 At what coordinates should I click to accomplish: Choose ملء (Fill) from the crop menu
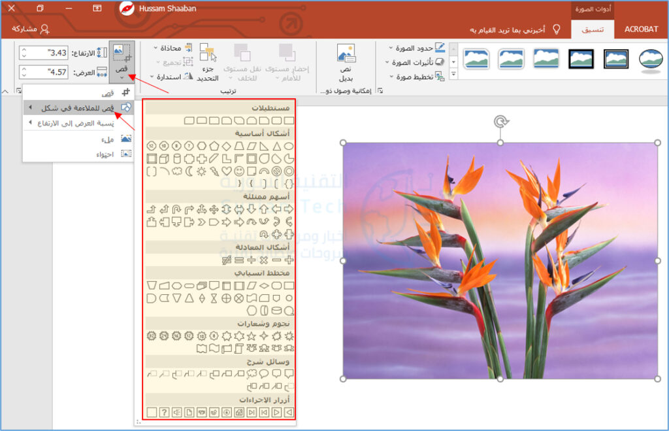(78, 139)
